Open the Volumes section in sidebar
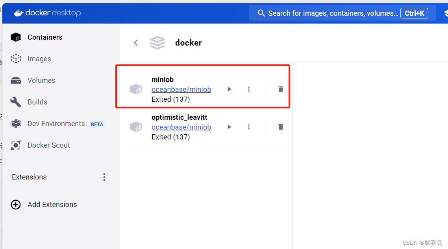This screenshot has height=249, width=448. (x=41, y=81)
